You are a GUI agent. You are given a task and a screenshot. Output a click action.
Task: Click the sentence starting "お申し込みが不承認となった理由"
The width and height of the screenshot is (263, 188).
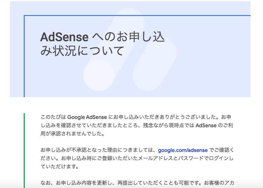tap(137, 154)
